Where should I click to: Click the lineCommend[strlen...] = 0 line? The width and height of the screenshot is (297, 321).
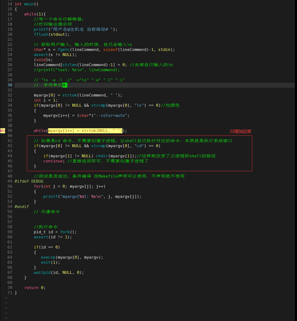pyautogui.click(x=80, y=65)
